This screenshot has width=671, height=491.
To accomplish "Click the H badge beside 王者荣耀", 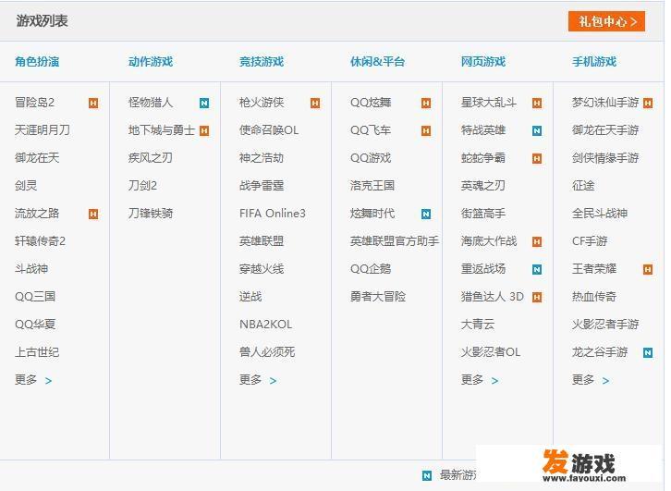I will (x=648, y=270).
